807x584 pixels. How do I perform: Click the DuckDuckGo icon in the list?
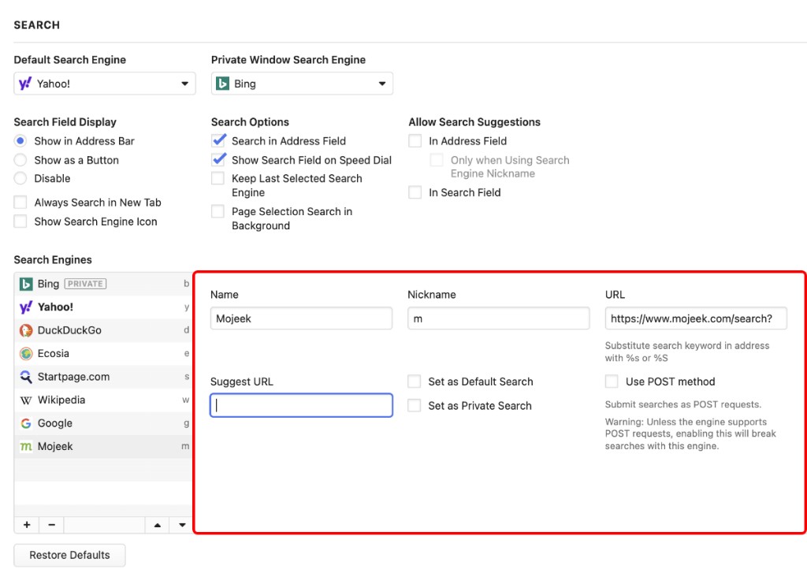click(x=26, y=330)
